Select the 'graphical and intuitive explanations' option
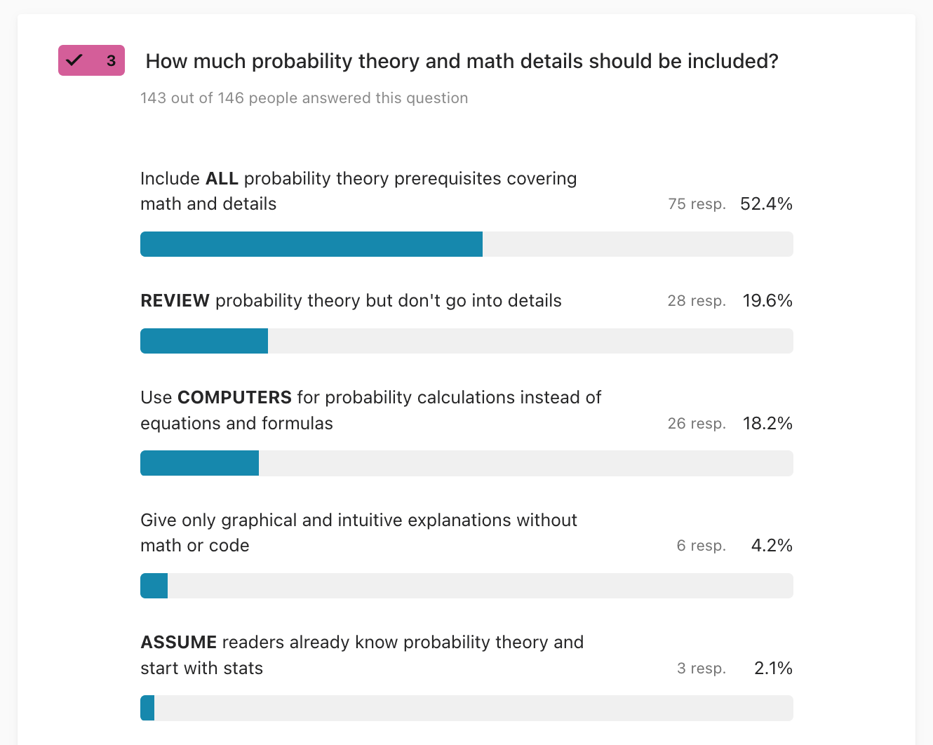933x745 pixels. click(x=358, y=532)
